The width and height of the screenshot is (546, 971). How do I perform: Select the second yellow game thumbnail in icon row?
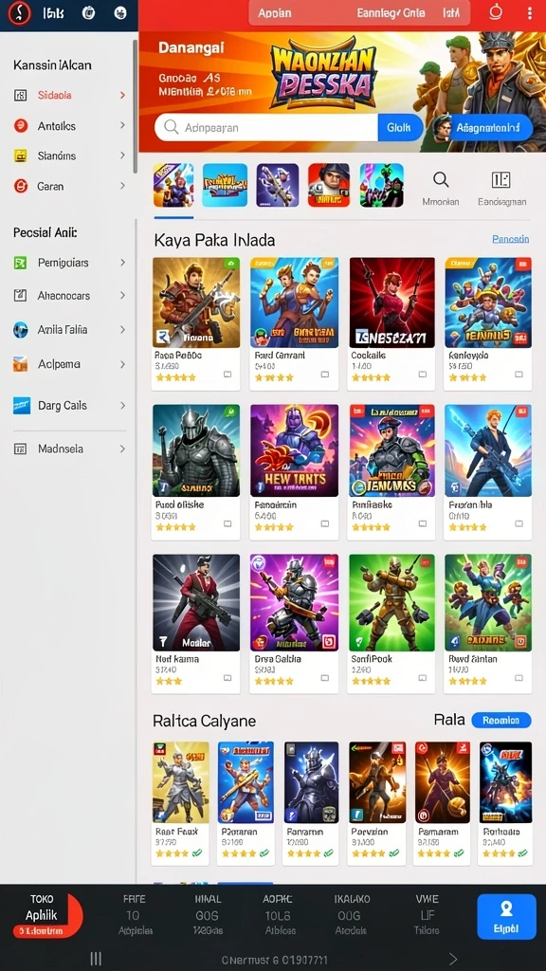tap(225, 185)
